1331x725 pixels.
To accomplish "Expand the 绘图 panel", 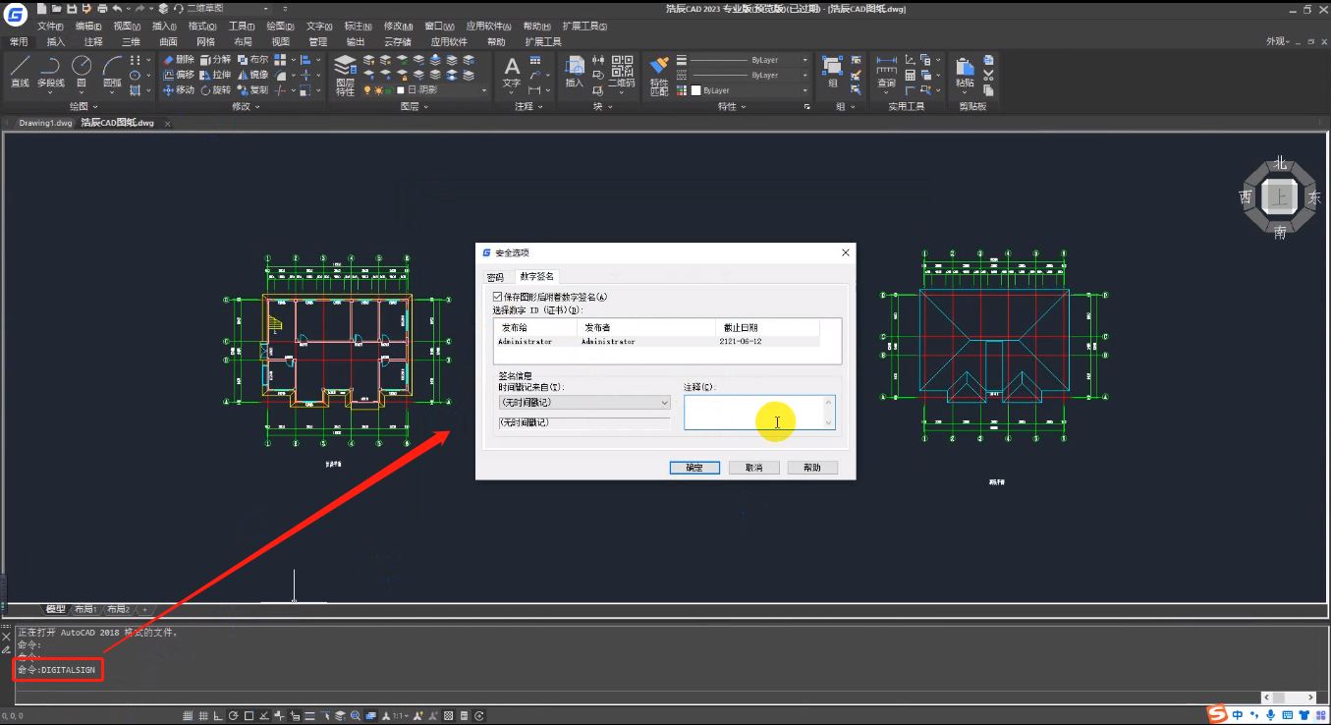I will tap(83, 106).
